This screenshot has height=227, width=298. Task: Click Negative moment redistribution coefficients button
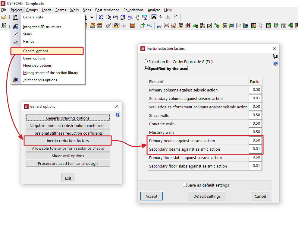point(68,126)
